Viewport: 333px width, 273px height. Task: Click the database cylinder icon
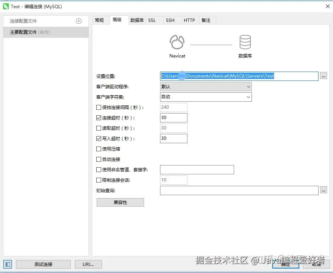tap(245, 42)
